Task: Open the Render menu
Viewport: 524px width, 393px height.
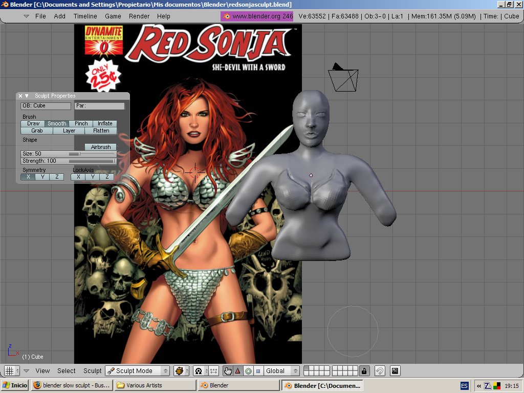Action: point(139,16)
